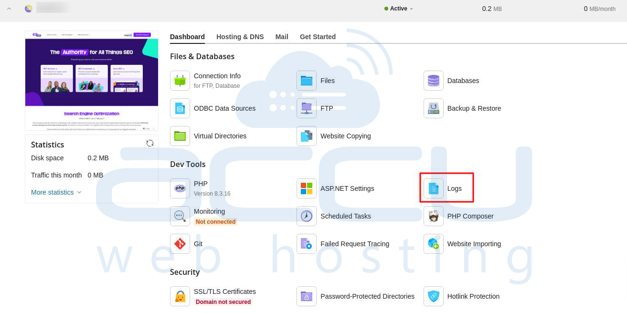Viewport: 627px width, 313px height.
Task: Open the PHP Composer icon
Action: click(x=434, y=216)
